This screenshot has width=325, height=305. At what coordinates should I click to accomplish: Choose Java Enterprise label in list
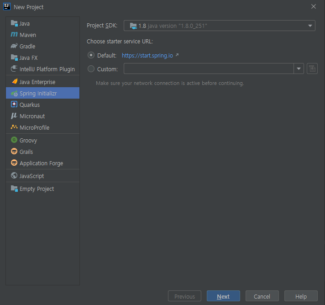tap(37, 82)
